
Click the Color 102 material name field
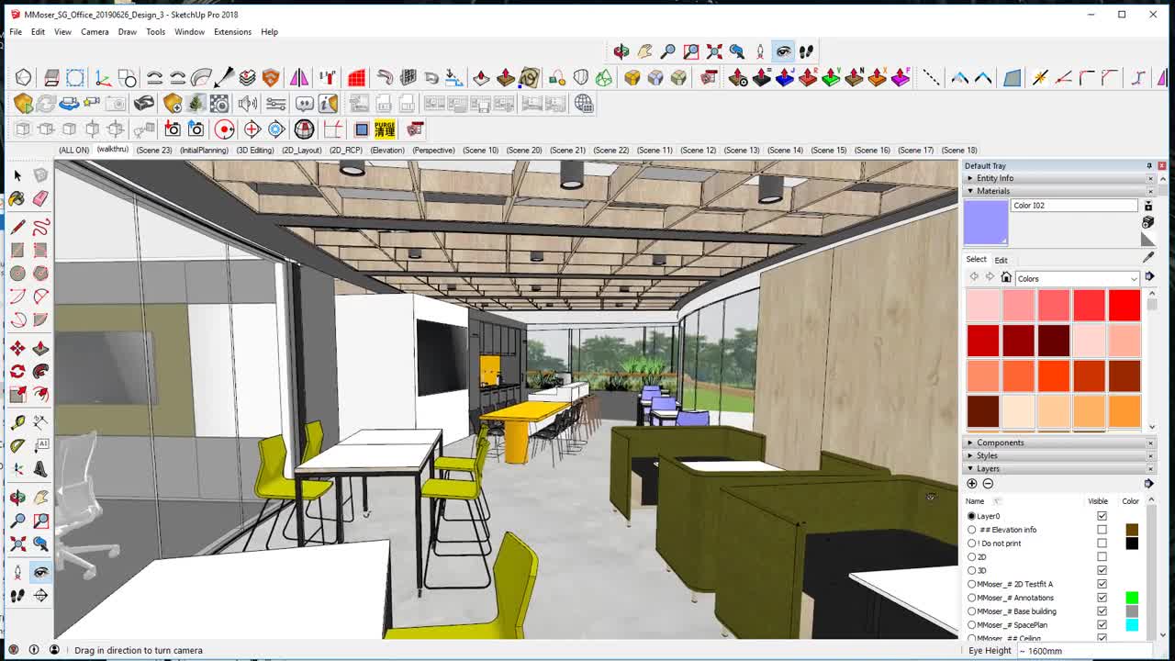(x=1074, y=206)
